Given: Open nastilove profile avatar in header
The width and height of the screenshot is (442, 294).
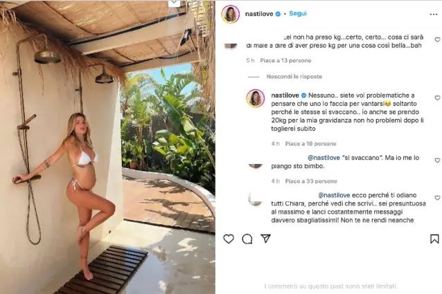Looking at the screenshot, I should click(x=231, y=14).
